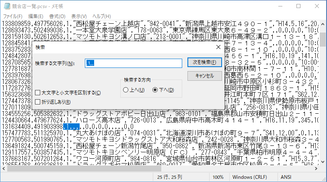Image resolution: width=327 pixels, height=182 pixels.
Task: Click the line containing マツモトキヨシドラッグストア大和桜森店
Action: coord(160,139)
